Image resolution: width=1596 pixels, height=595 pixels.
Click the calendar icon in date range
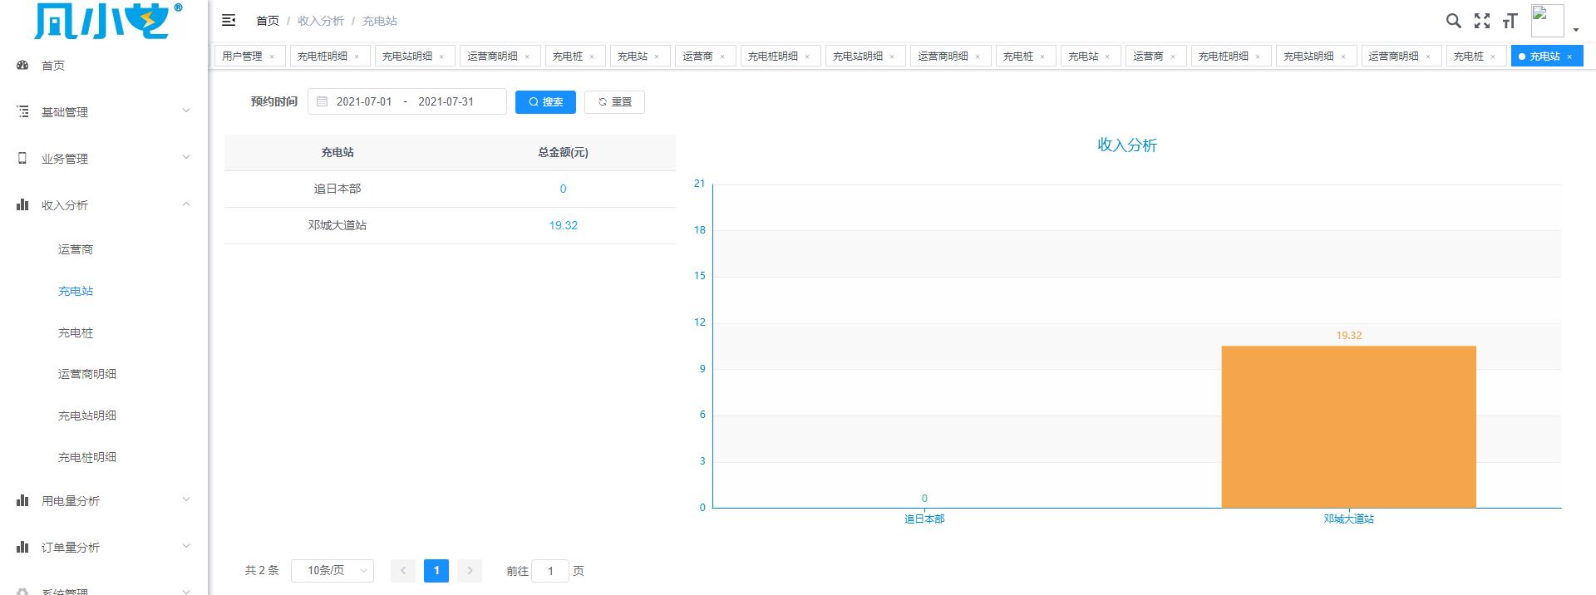coord(323,101)
